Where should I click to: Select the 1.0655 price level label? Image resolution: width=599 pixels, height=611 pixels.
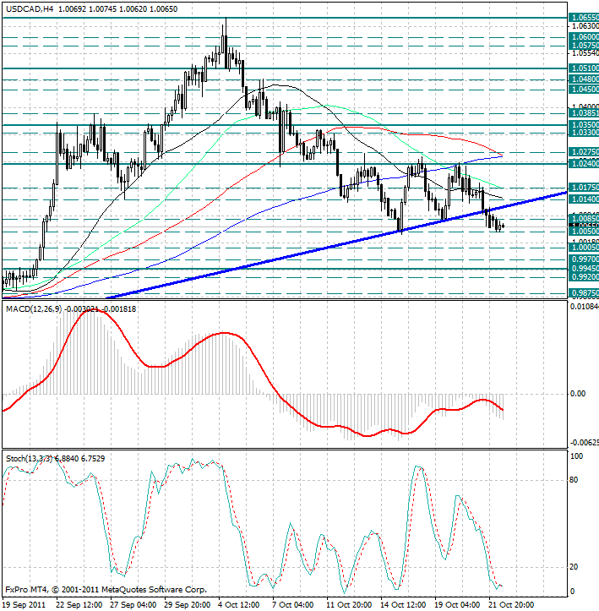tap(584, 18)
